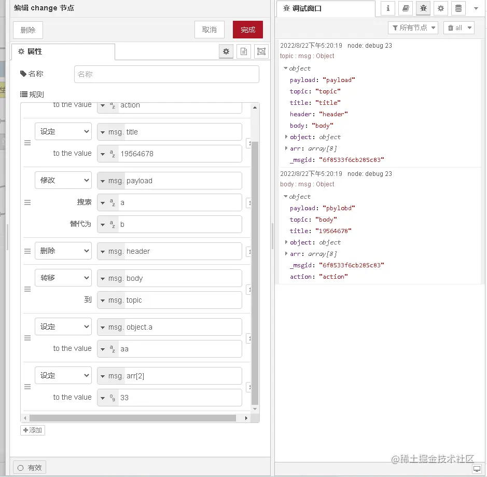Select the debug bug sidebar tab

(423, 8)
